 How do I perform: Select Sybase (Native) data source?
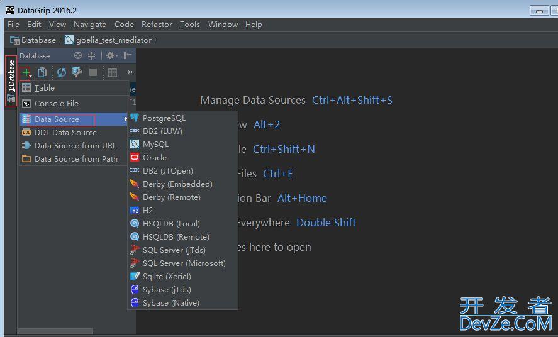coord(183,302)
